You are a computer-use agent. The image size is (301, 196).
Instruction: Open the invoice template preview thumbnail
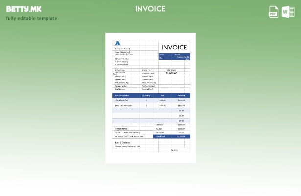click(x=150, y=98)
